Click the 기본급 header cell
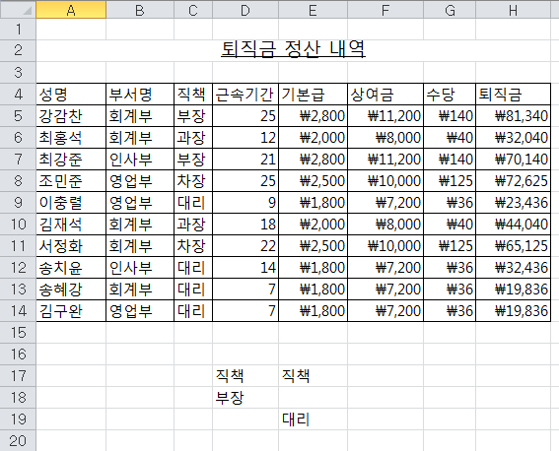The image size is (559, 451). tap(313, 95)
